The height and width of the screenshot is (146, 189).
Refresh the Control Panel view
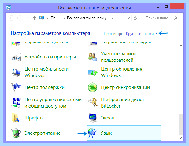click(x=135, y=18)
